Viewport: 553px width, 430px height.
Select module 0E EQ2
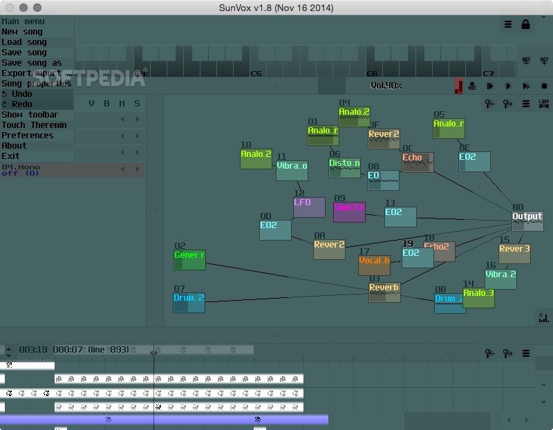point(474,162)
